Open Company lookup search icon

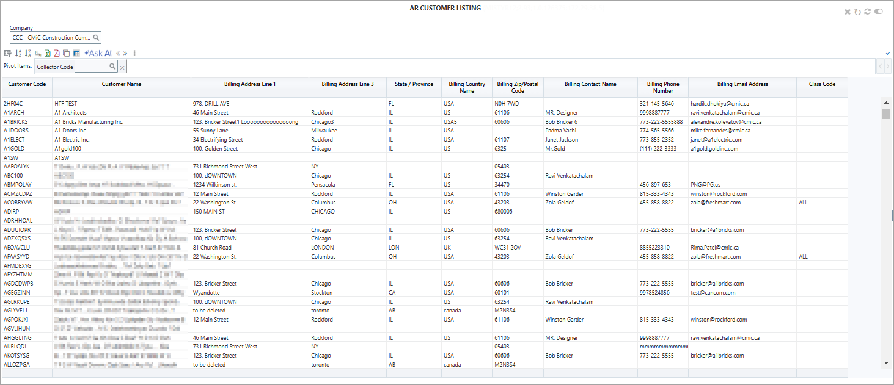tap(96, 37)
